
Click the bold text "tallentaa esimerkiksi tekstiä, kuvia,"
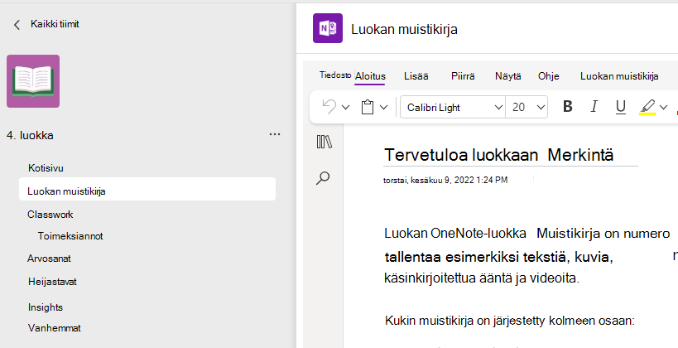[x=498, y=257]
